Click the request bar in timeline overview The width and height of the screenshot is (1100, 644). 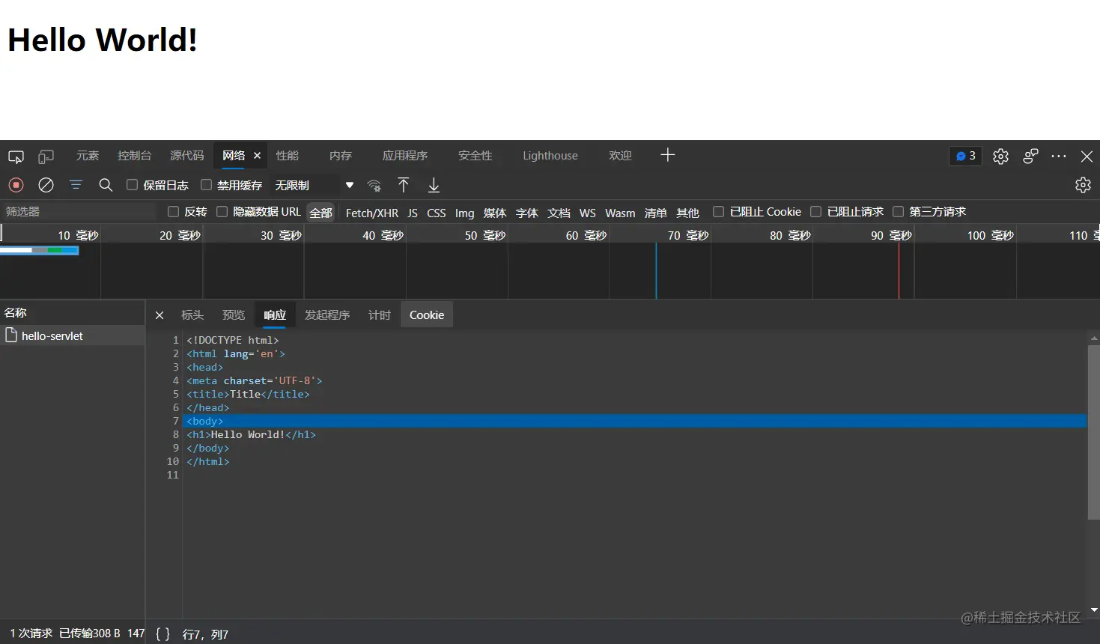(39, 250)
